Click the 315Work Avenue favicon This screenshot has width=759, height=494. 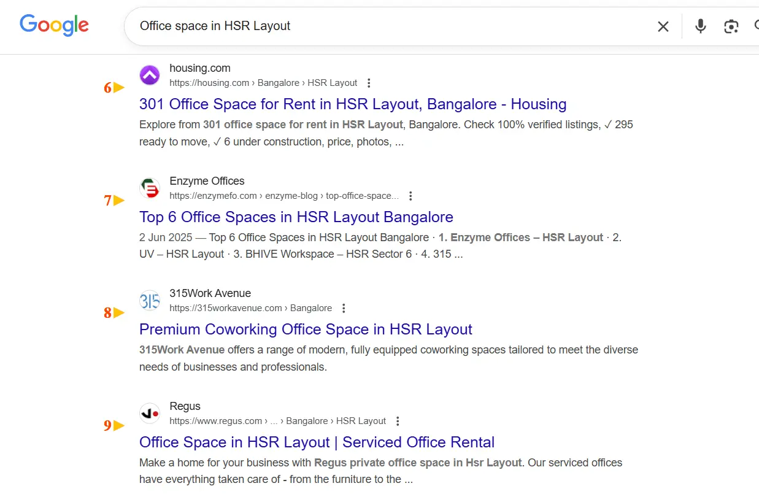click(150, 301)
